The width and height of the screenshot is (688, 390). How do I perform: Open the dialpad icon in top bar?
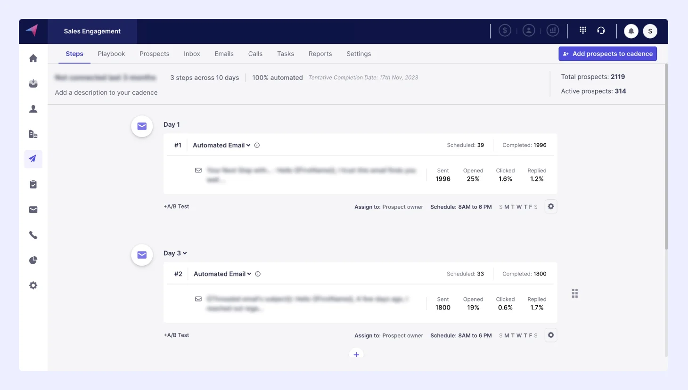click(x=583, y=30)
